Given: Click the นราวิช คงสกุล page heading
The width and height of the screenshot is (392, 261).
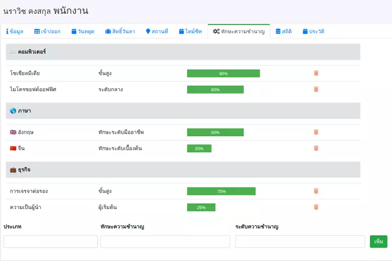Looking at the screenshot, I should click(27, 11).
